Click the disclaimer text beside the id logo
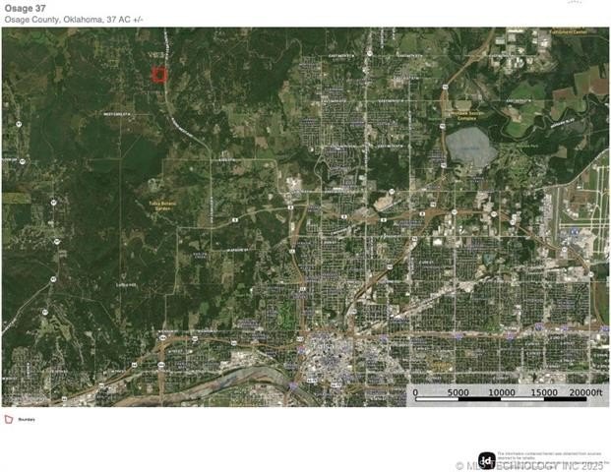 pyautogui.click(x=541, y=455)
